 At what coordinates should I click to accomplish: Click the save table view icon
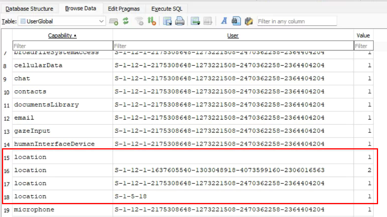168,21
